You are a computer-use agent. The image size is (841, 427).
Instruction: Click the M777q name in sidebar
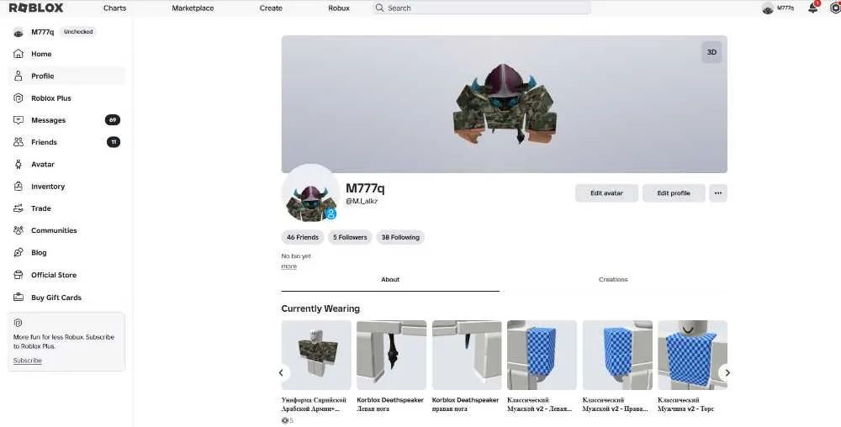[42, 32]
